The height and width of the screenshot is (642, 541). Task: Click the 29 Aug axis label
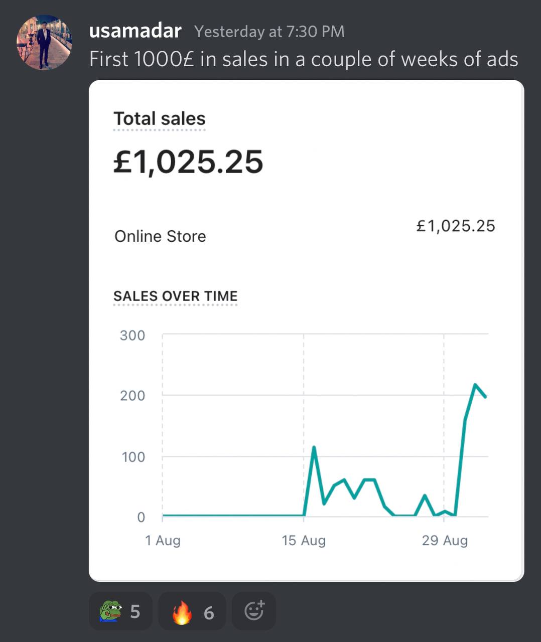(445, 541)
